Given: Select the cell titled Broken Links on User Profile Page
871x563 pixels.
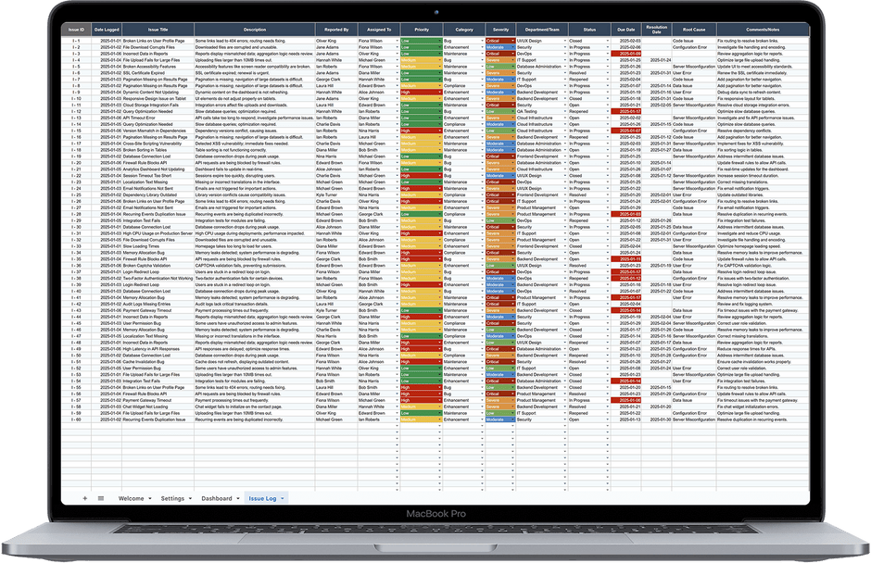Looking at the screenshot, I should click(x=153, y=41).
